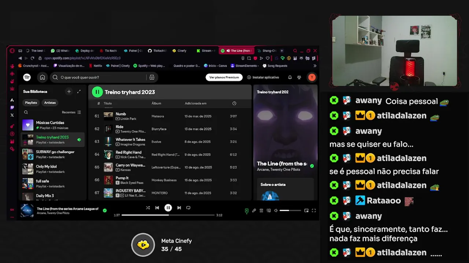
Task: Switch to the Deploy browser tab
Action: 85,51
